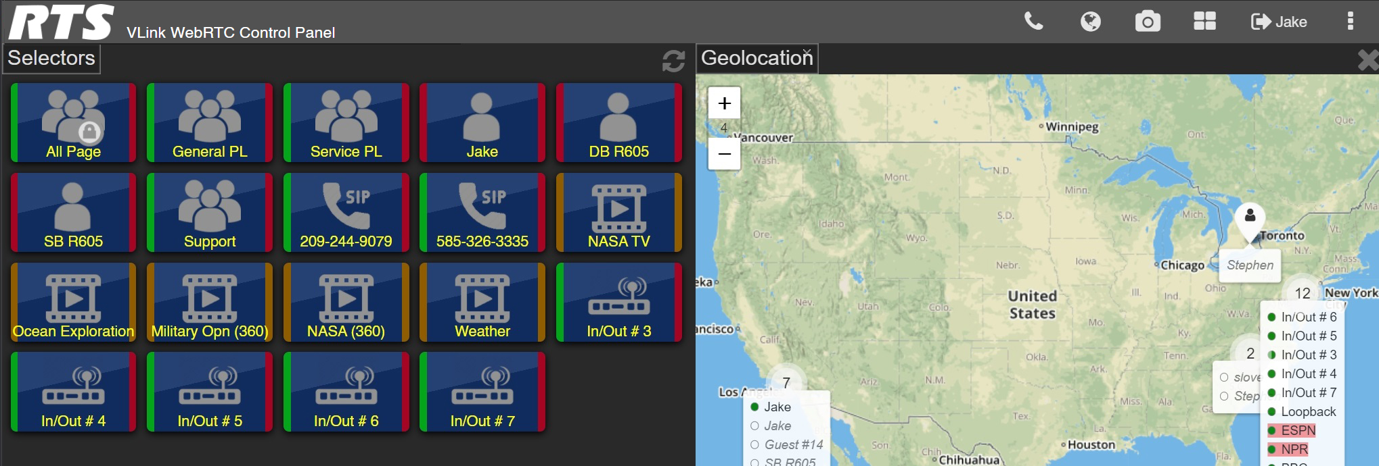1379x466 pixels.
Task: Open the Ocean Exploration video selector
Action: [x=73, y=302]
